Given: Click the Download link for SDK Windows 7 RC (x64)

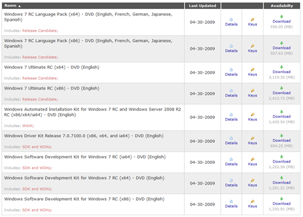Looking at the screenshot, I should point(281,182).
